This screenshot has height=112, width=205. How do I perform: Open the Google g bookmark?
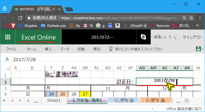(100, 26)
